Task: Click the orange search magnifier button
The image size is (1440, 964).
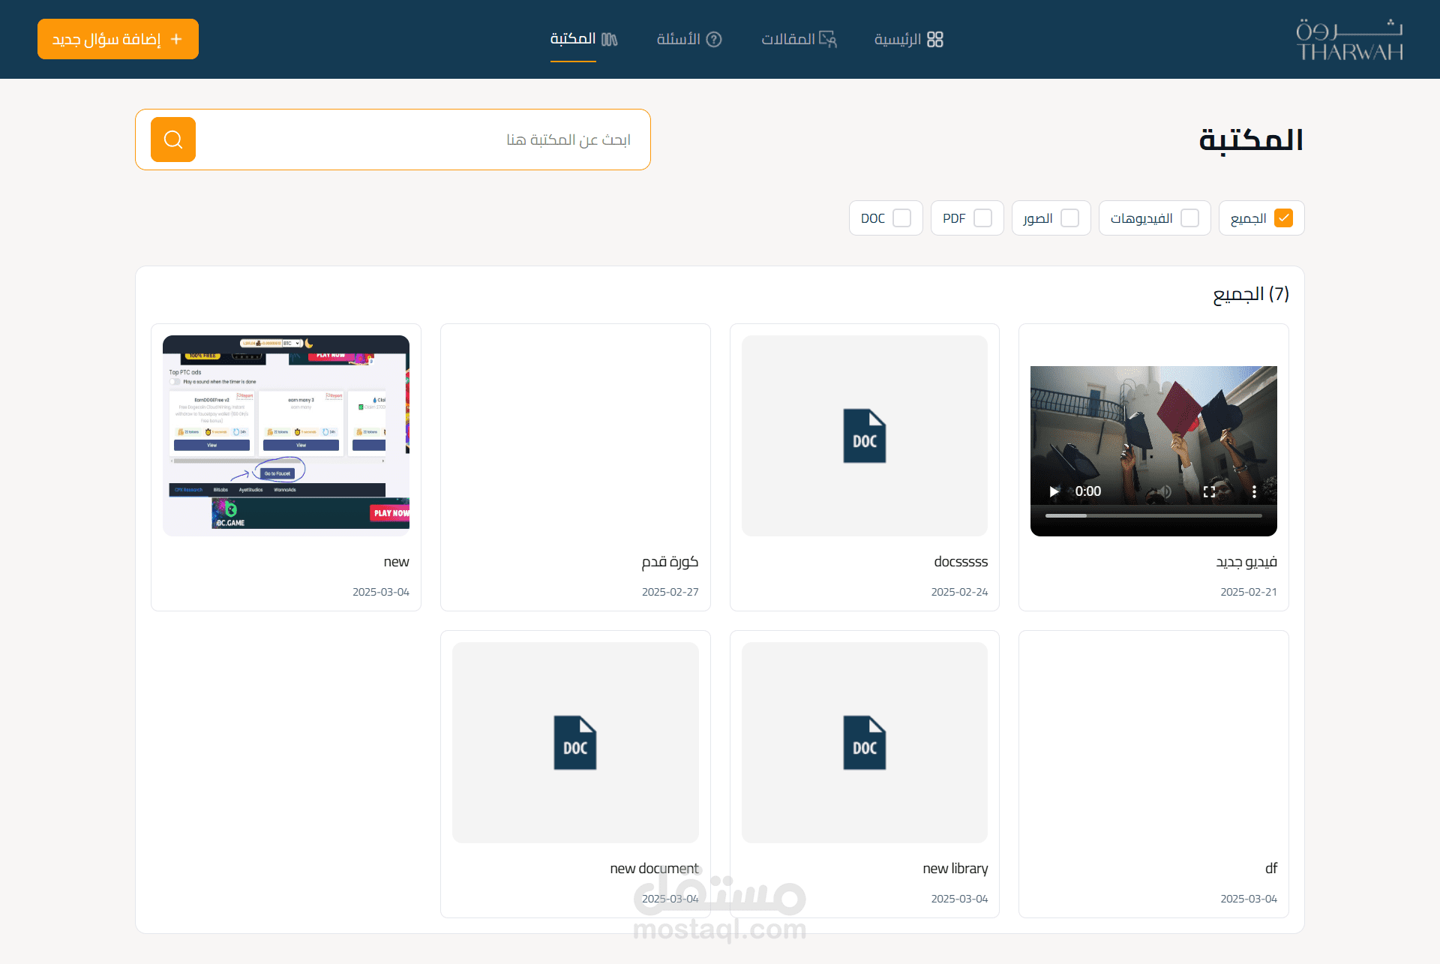Action: pyautogui.click(x=173, y=140)
